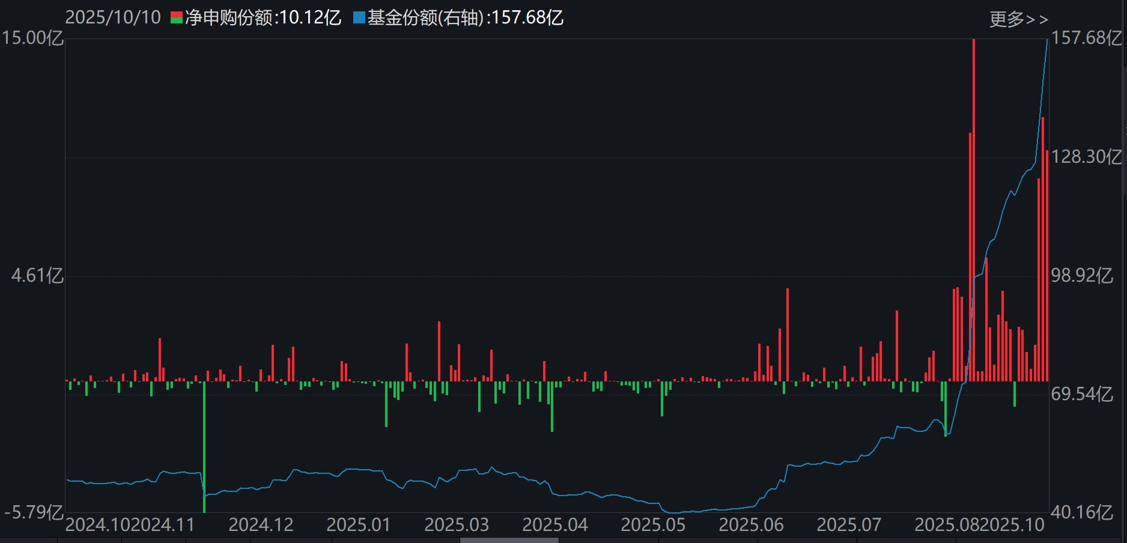Screen dimensions: 1127x543
Task: Click the 2025.05 x-axis date label
Action: pos(653,525)
